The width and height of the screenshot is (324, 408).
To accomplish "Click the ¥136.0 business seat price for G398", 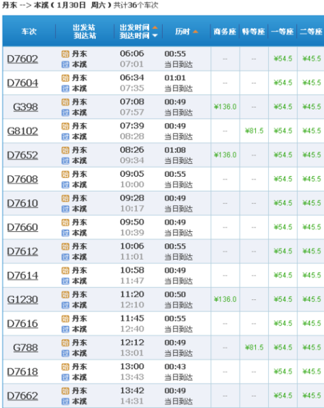I will (225, 107).
